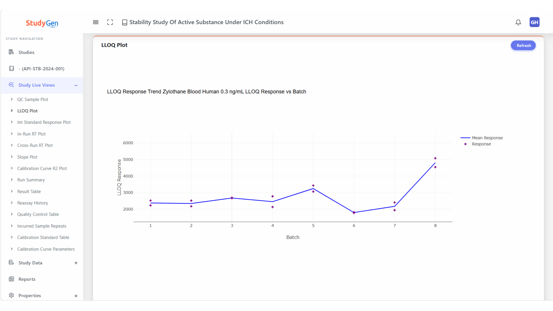Toggle Response markers legend entry
This screenshot has width=553, height=311.
[481, 144]
